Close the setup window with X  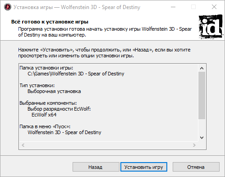(x=214, y=7)
